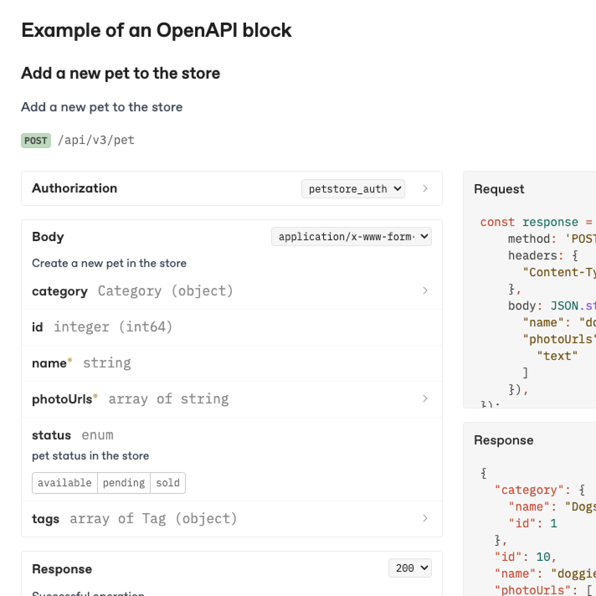Open the Body content-type dropdown
This screenshot has height=596, width=596.
pos(351,236)
